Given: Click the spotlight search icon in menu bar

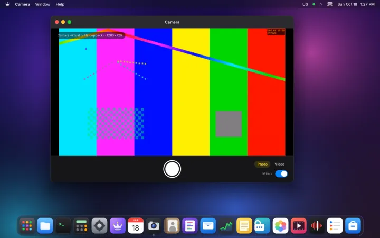Looking at the screenshot, I should tap(321, 4).
